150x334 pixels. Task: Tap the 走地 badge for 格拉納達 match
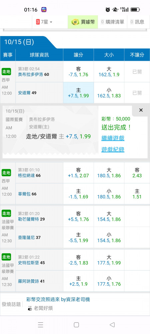tap(6, 173)
